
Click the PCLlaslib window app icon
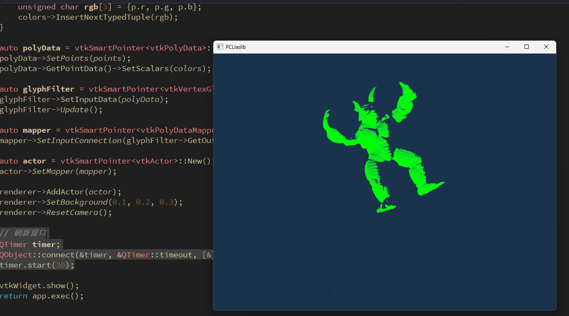(x=220, y=47)
